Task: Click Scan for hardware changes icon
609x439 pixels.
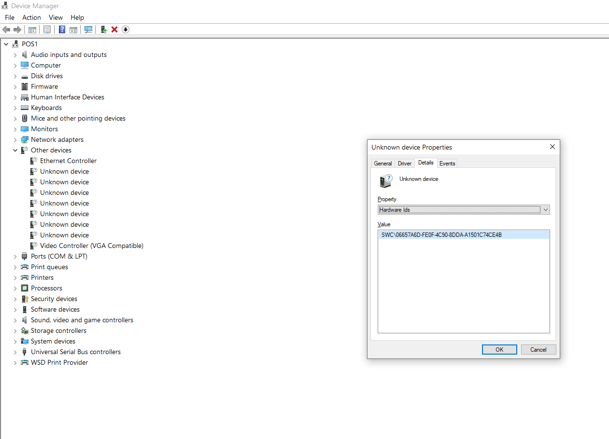Action: pyautogui.click(x=88, y=29)
